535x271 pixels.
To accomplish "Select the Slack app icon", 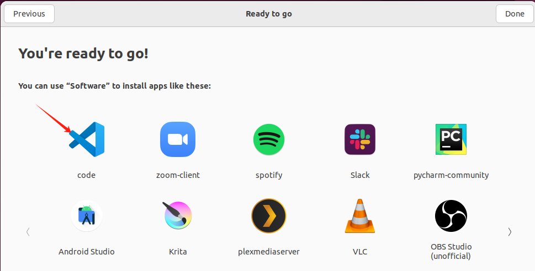I will coord(360,139).
